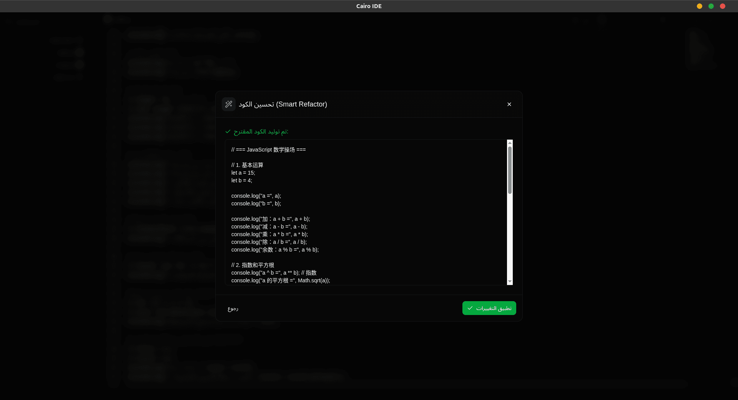
Task: Go back using the رجوع button
Action: tap(233, 308)
